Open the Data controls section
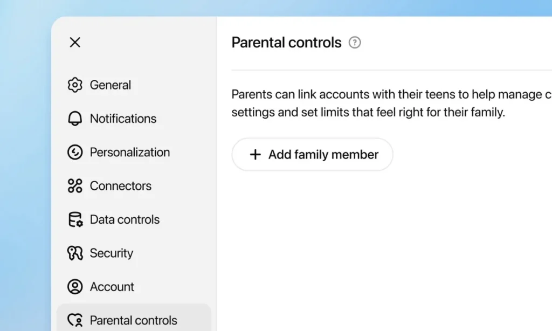This screenshot has width=552, height=331. 125,219
